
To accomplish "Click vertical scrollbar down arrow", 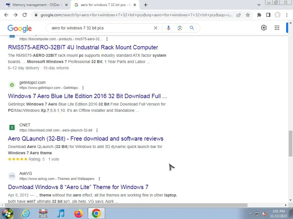I will point(290,200).
